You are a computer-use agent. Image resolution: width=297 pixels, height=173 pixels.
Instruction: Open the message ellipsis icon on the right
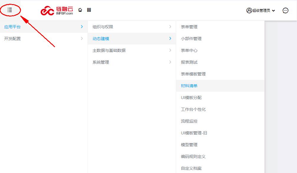pyautogui.click(x=285, y=10)
